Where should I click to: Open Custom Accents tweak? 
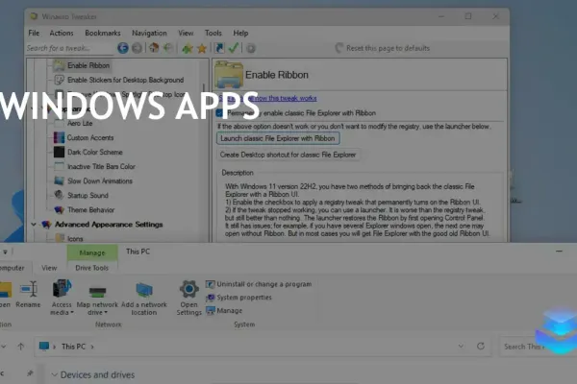pos(90,138)
